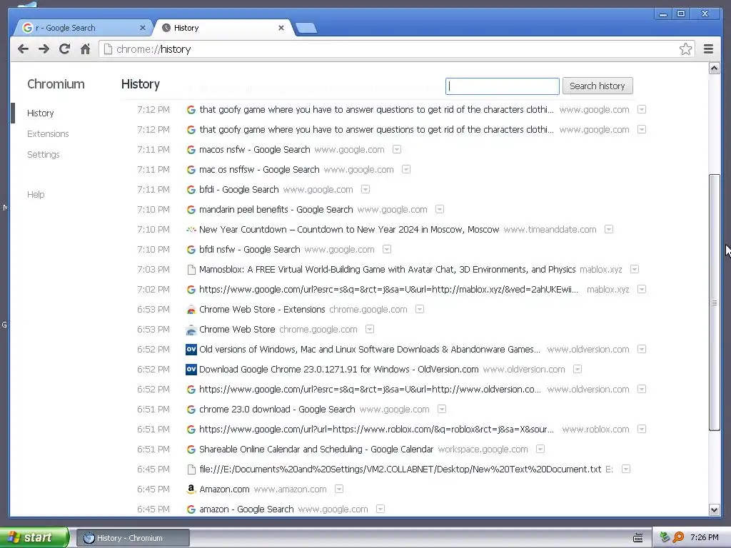Open the dropdown for Mamosblox entry
Screen dimensions: 731x548
coord(635,269)
